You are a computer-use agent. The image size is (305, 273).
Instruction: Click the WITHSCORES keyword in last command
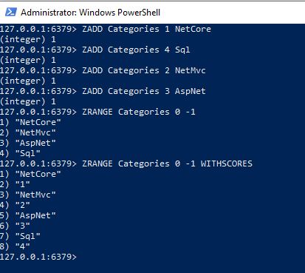pos(227,164)
